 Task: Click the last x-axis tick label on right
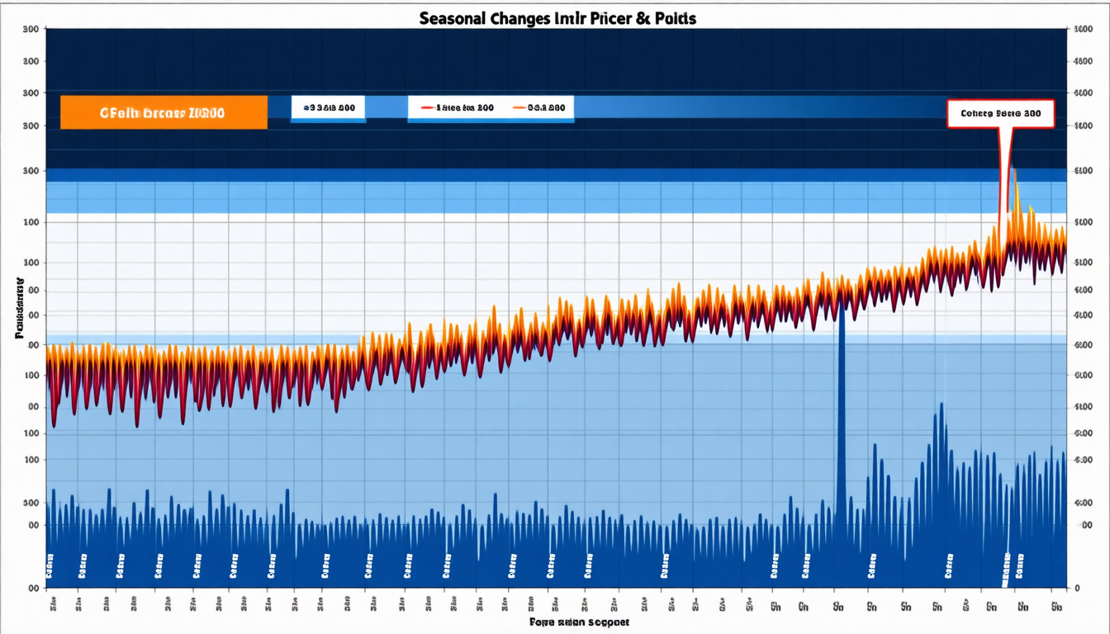1056,607
